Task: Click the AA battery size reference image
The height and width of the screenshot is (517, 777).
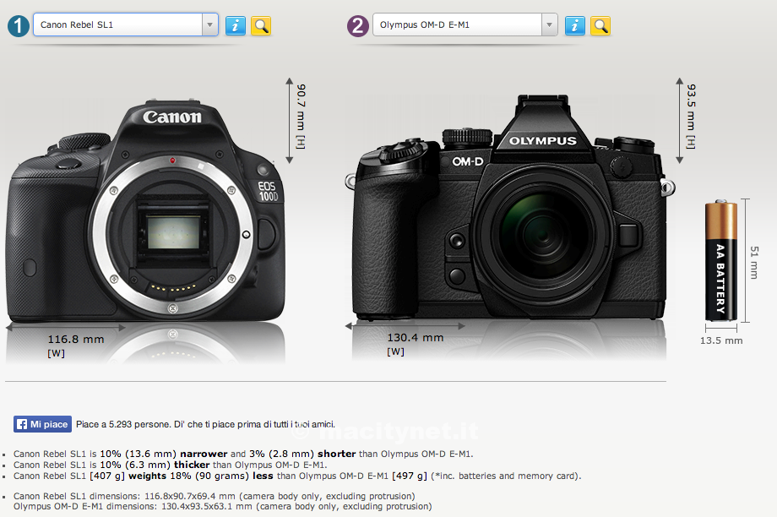Action: pos(721,260)
